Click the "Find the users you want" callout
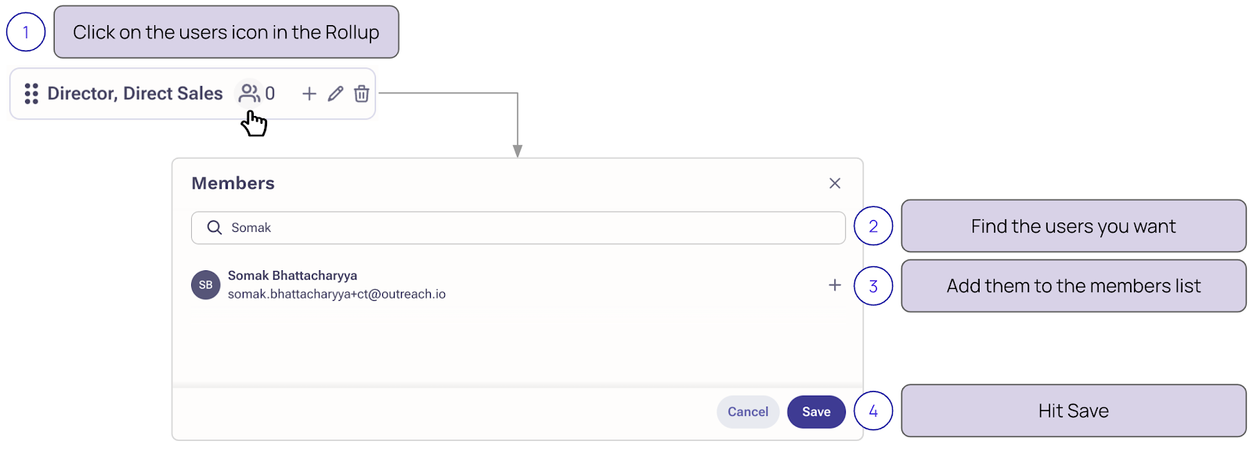1253x459 pixels. pos(1073,226)
